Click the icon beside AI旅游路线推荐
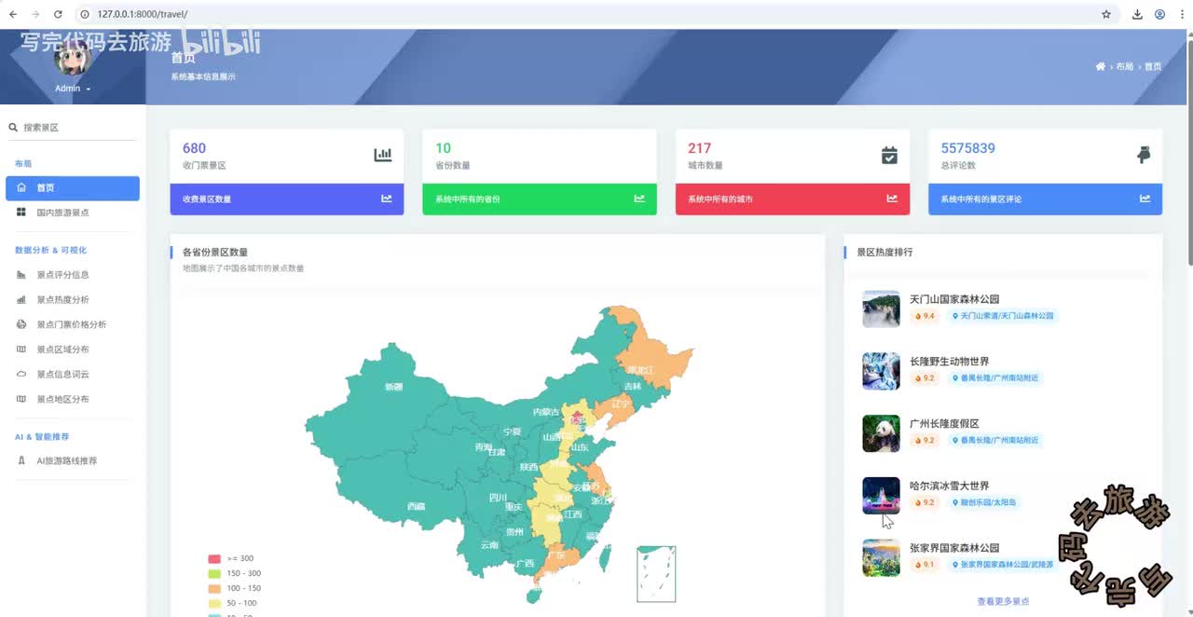 coord(21,461)
